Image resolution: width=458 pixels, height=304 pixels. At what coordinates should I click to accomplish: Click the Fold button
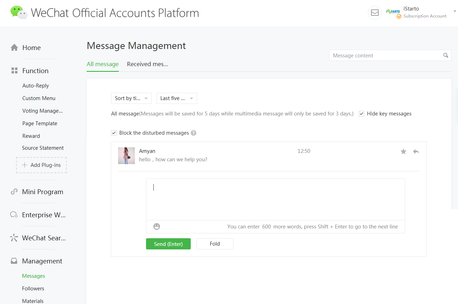pyautogui.click(x=215, y=244)
